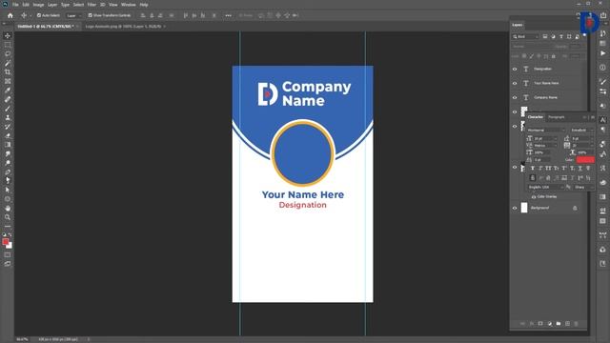Click the Home icon in options bar
Image resolution: width=610 pixels, height=343 pixels.
(10, 15)
